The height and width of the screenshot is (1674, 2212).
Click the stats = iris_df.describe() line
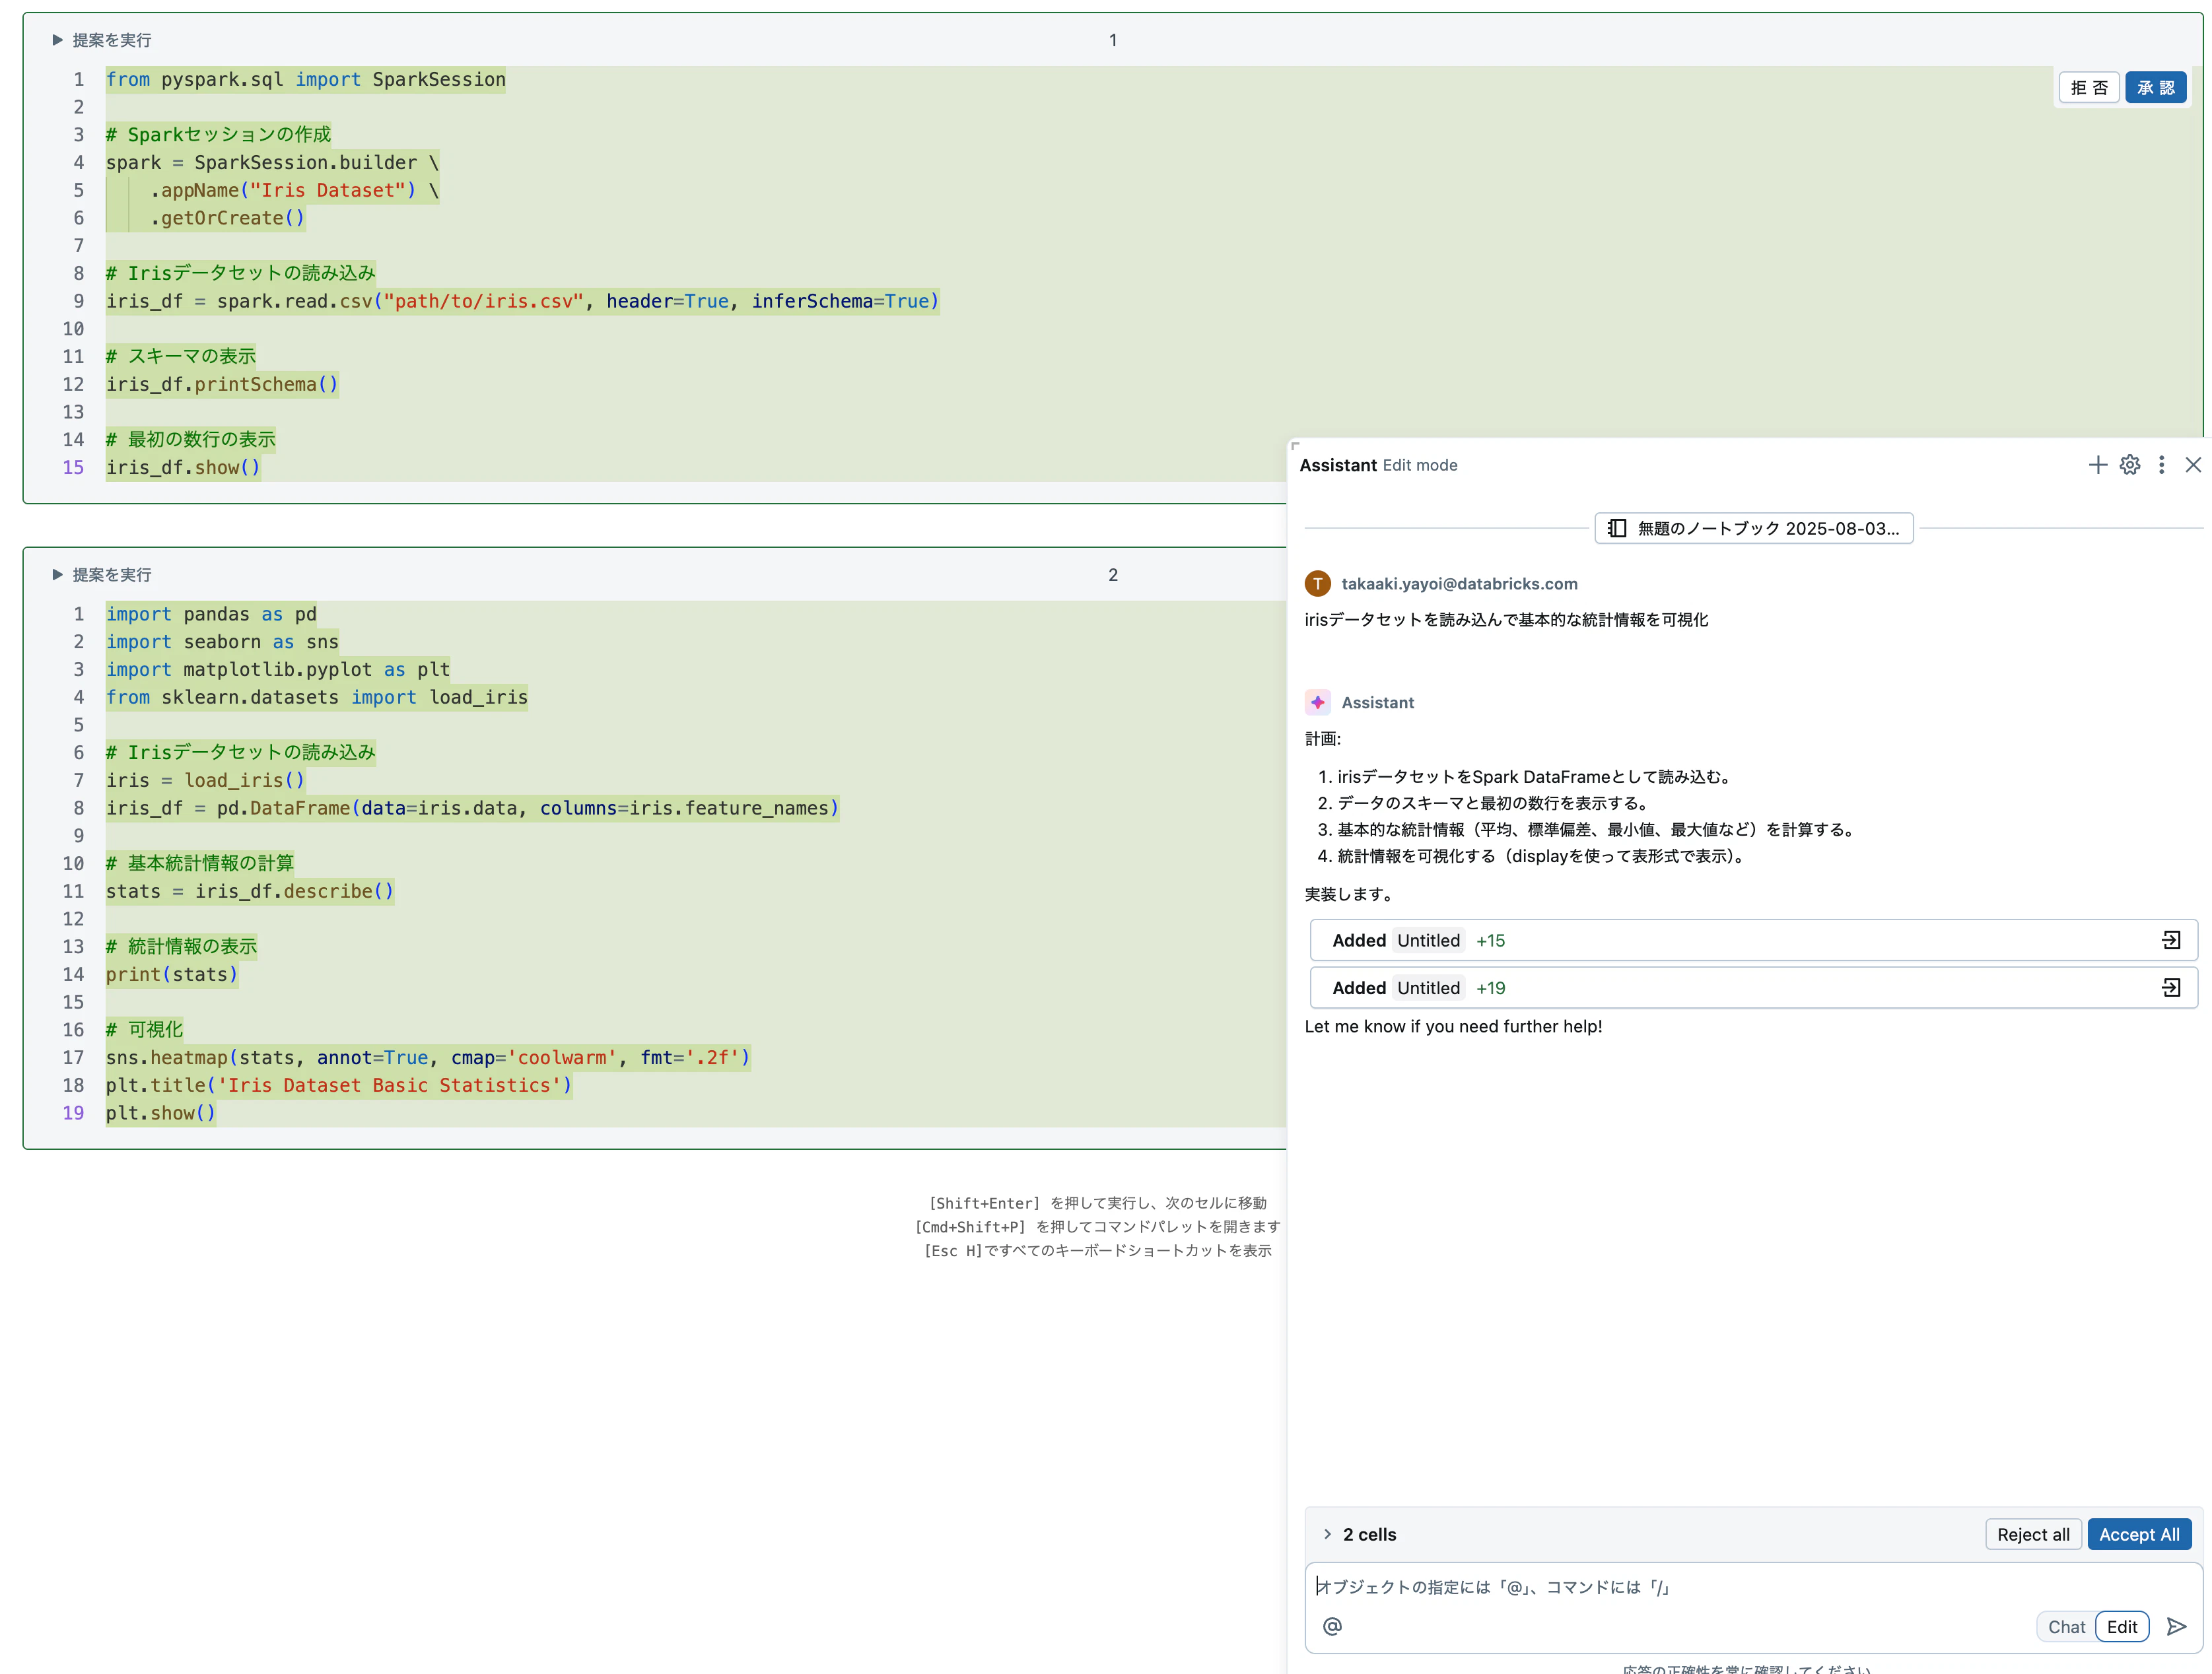pos(250,892)
